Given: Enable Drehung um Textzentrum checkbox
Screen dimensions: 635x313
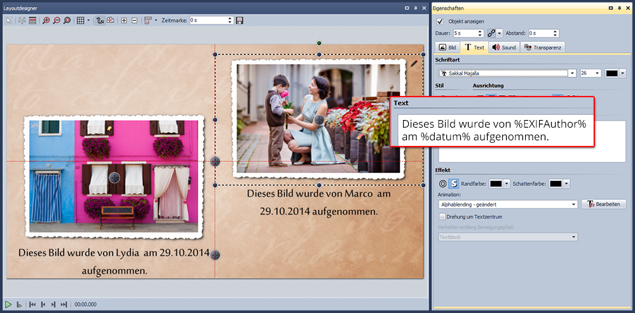Looking at the screenshot, I should click(x=442, y=216).
